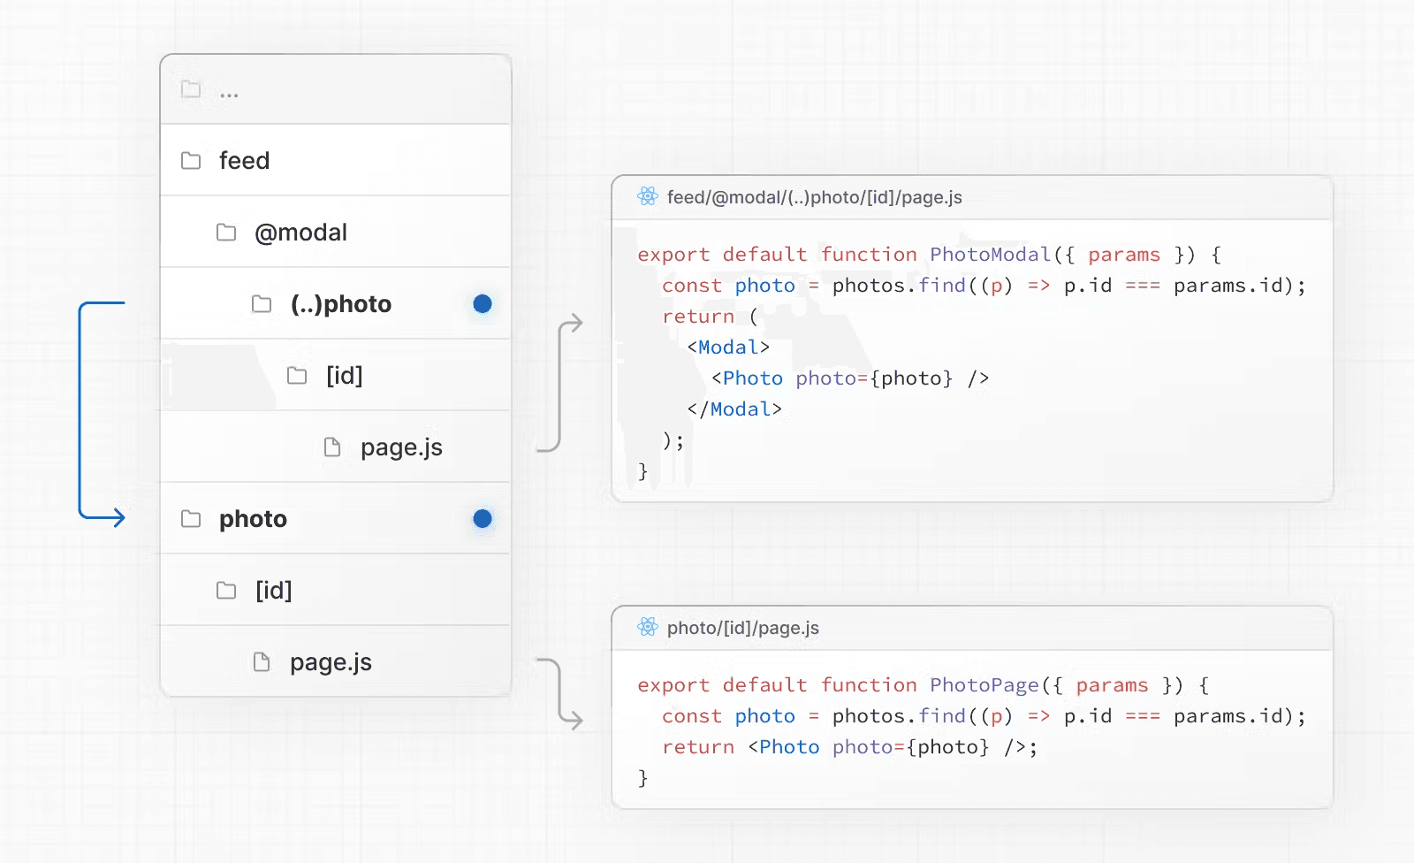The image size is (1414, 863).
Task: Select the @modal folder label
Action: click(x=300, y=233)
